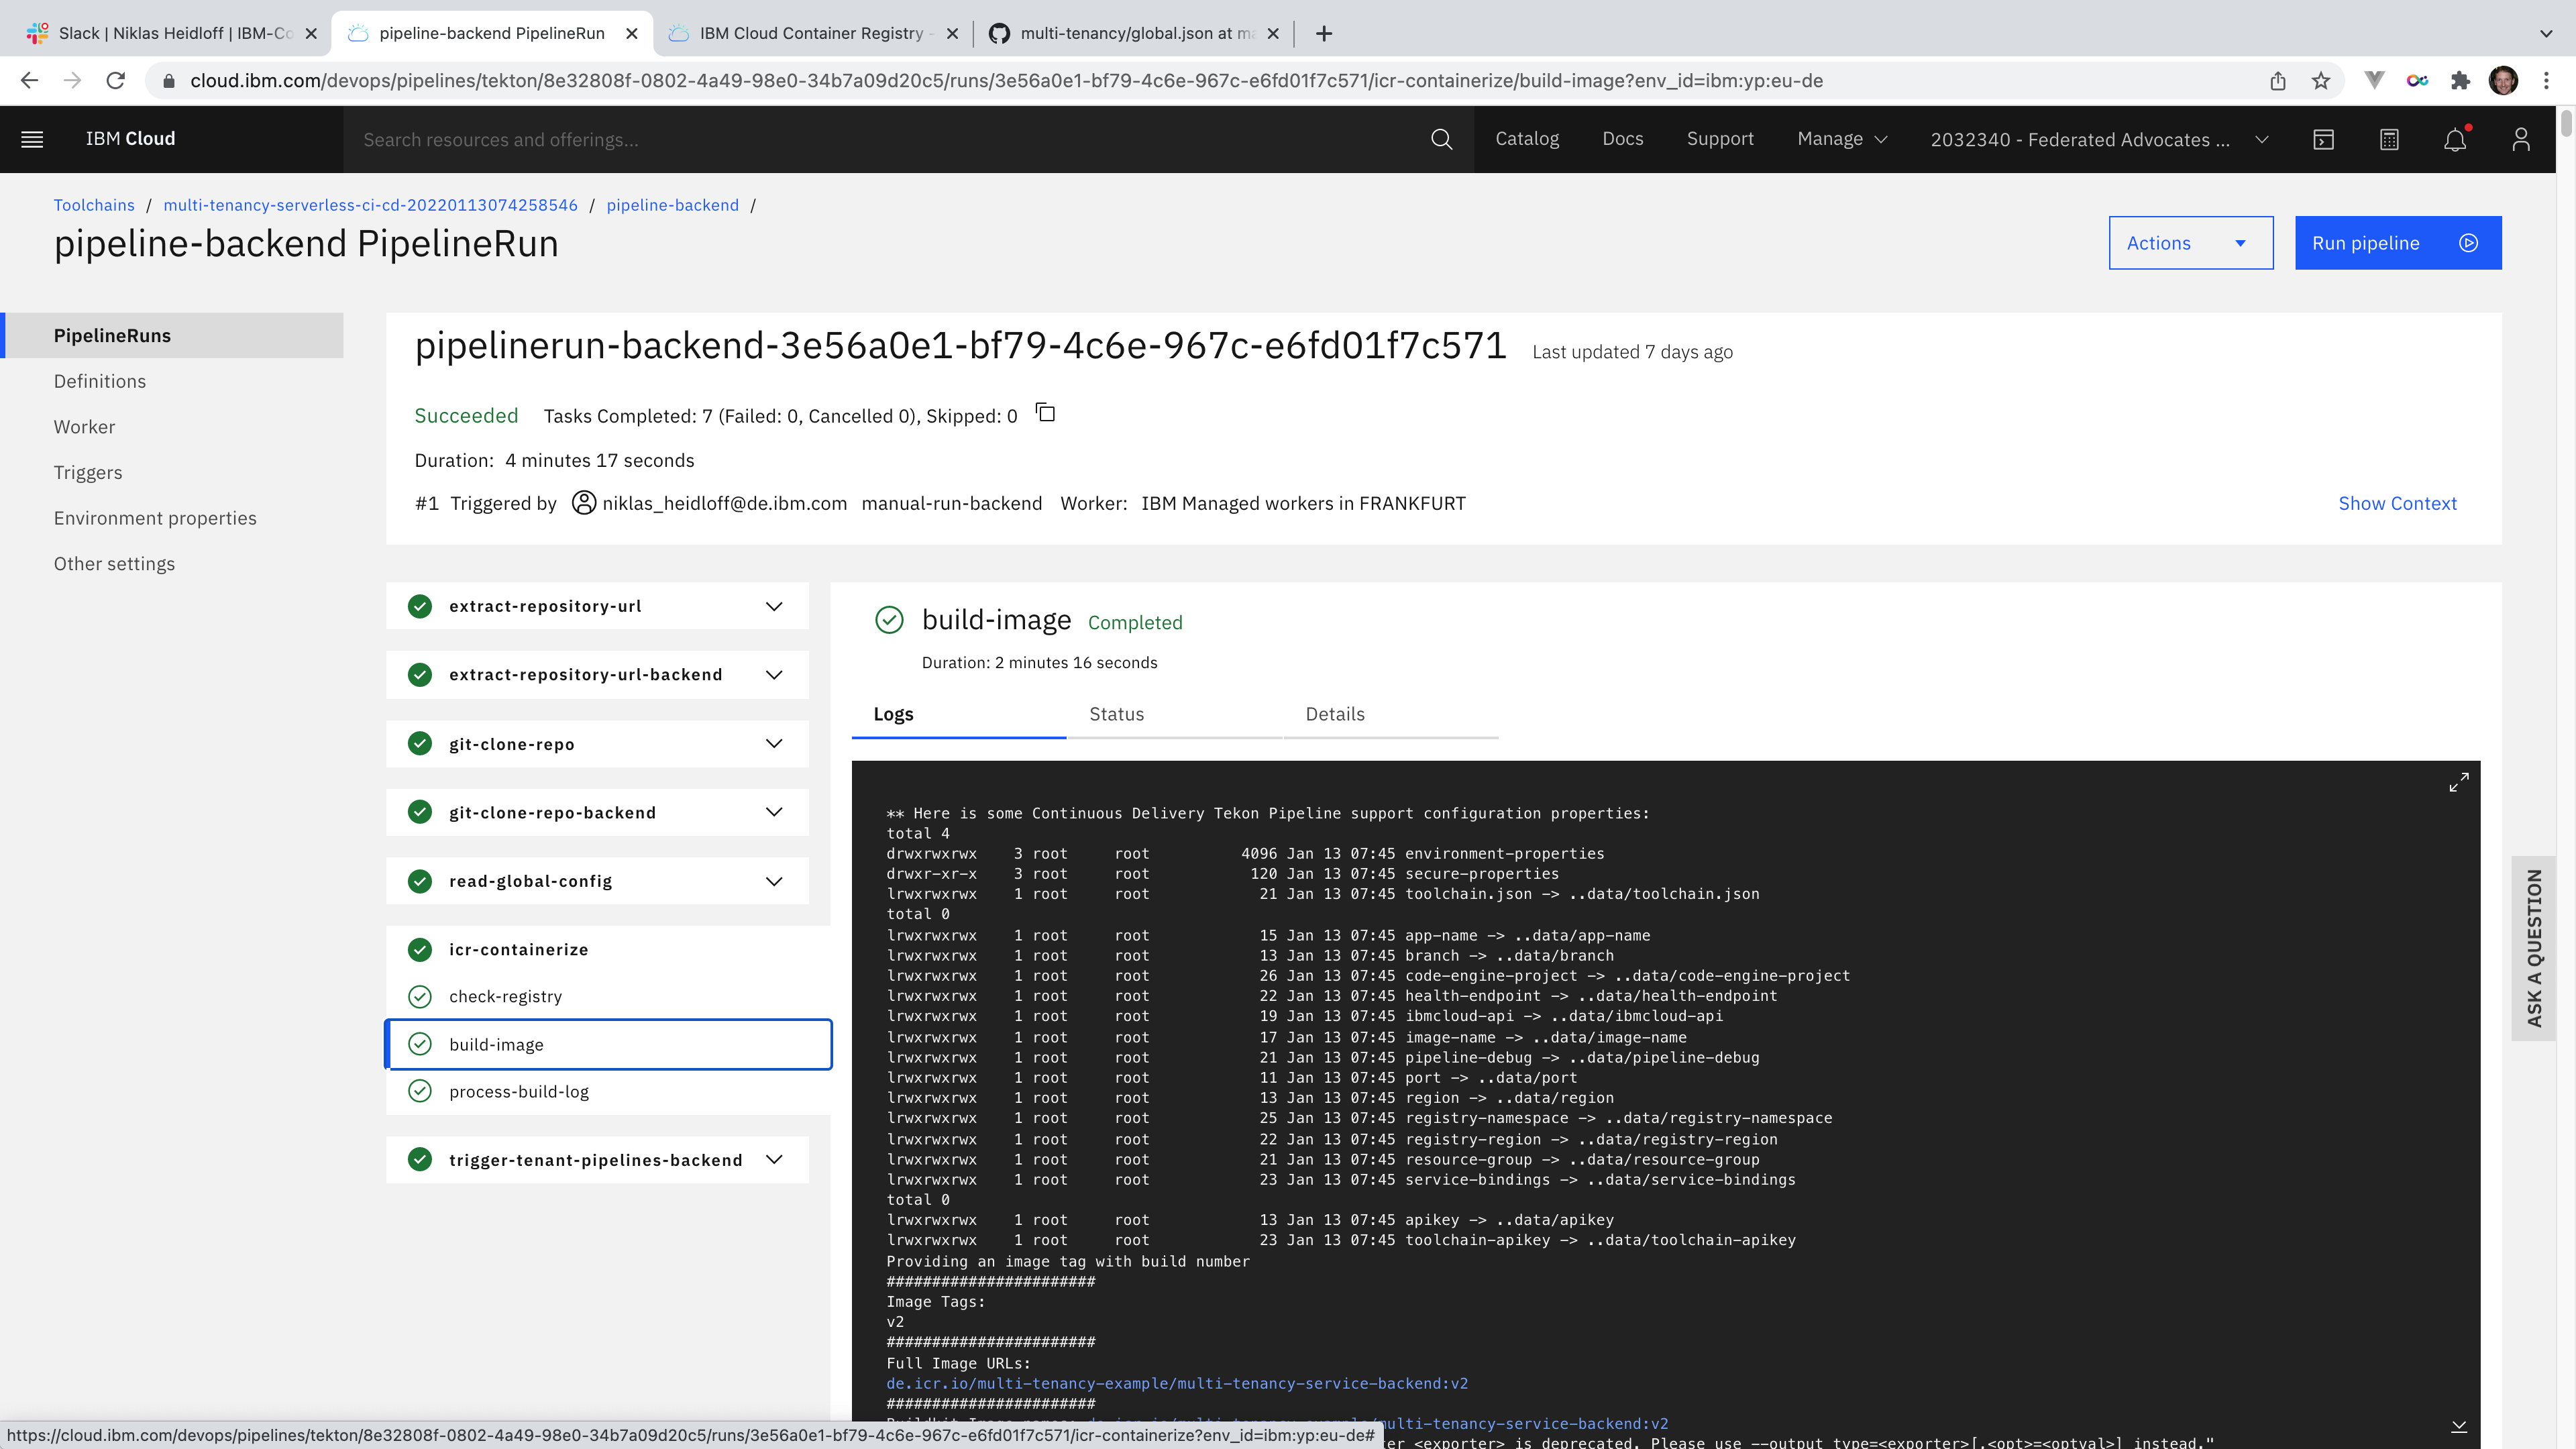Select the process-build-log step
The width and height of the screenshot is (2576, 1449).
click(518, 1091)
